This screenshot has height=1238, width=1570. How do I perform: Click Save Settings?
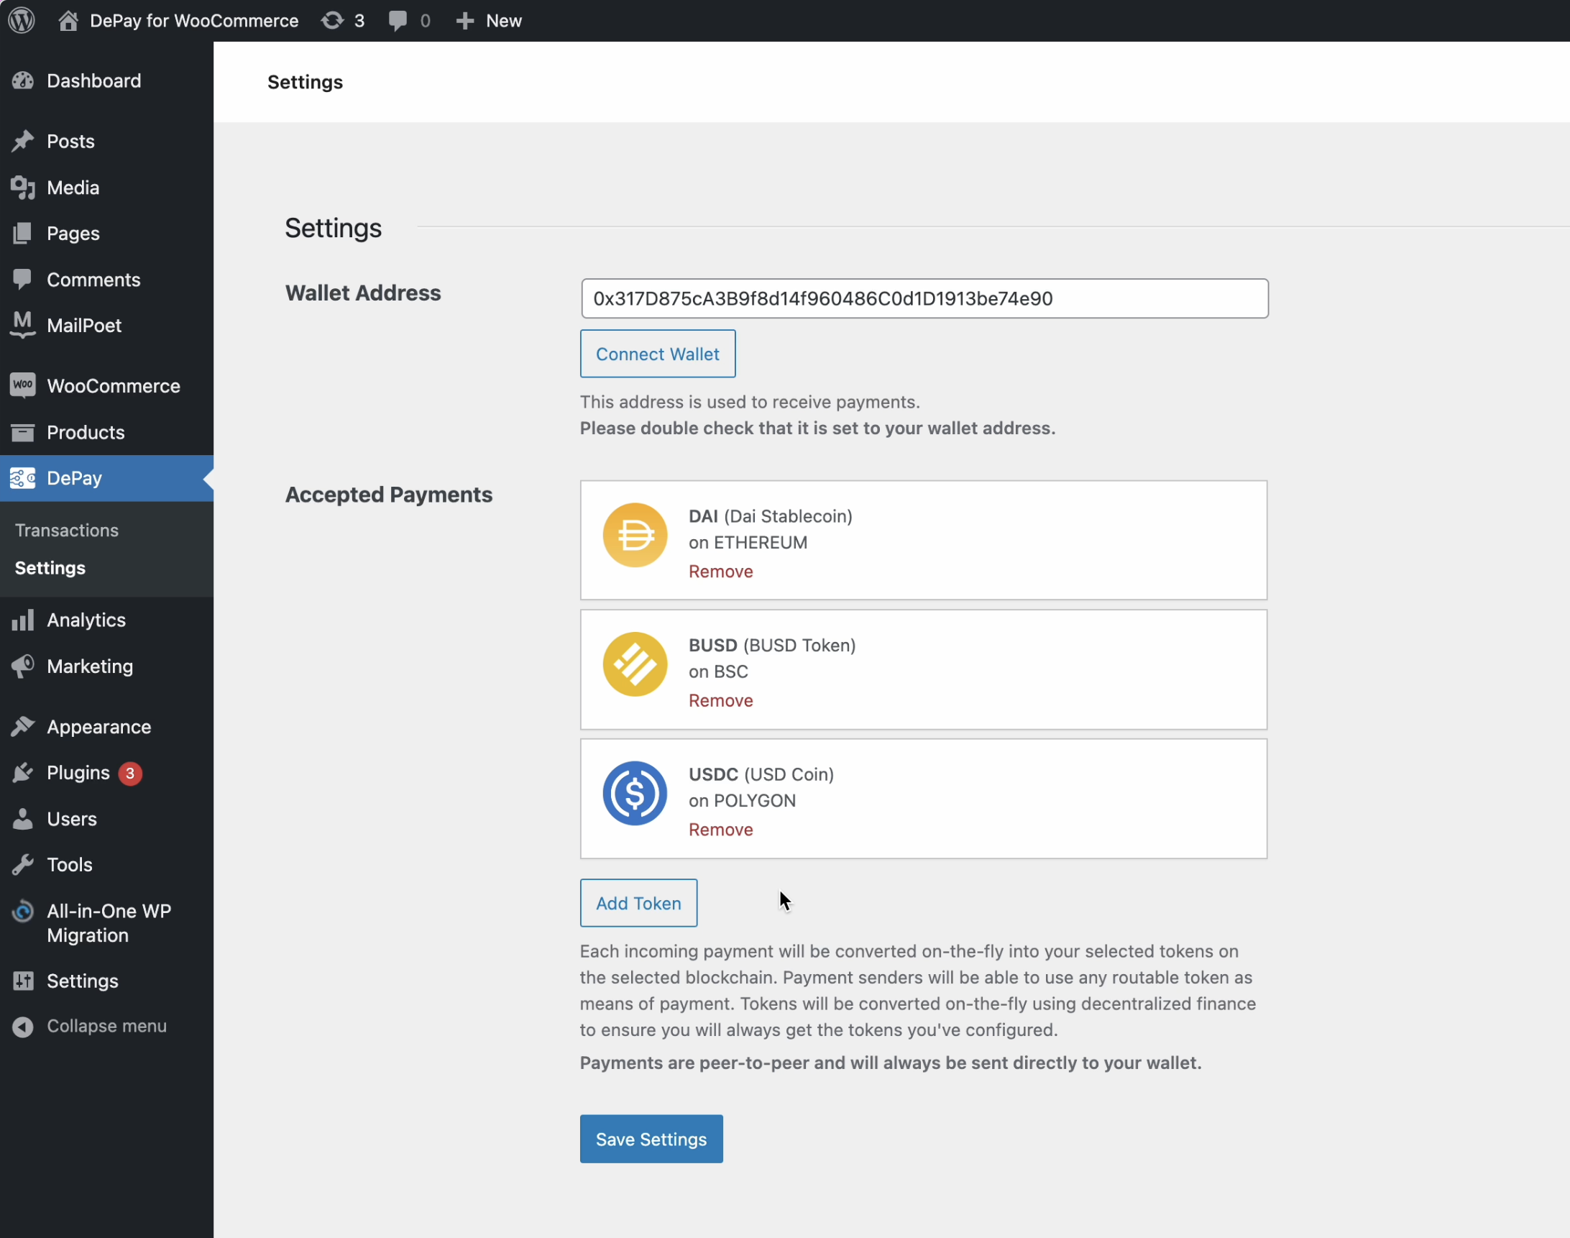pyautogui.click(x=650, y=1138)
